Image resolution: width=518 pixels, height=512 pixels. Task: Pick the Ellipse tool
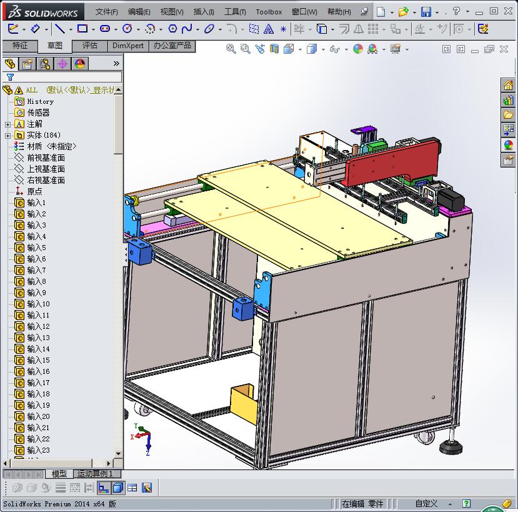pyautogui.click(x=209, y=29)
